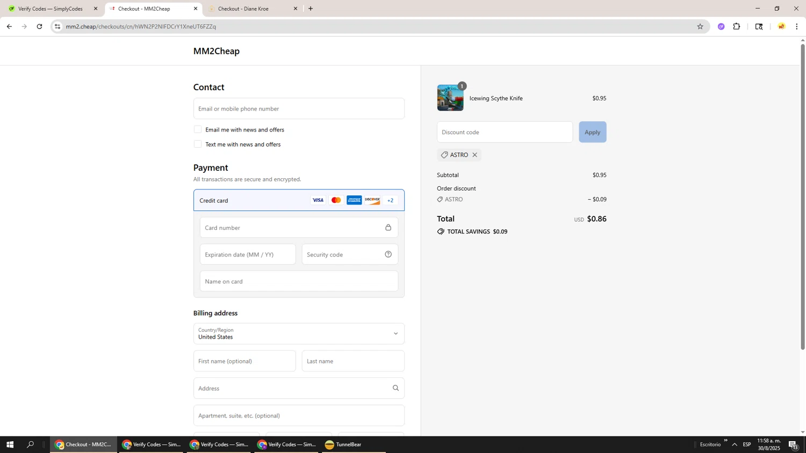Open a new browser tab
This screenshot has height=453, width=806.
pos(311,9)
